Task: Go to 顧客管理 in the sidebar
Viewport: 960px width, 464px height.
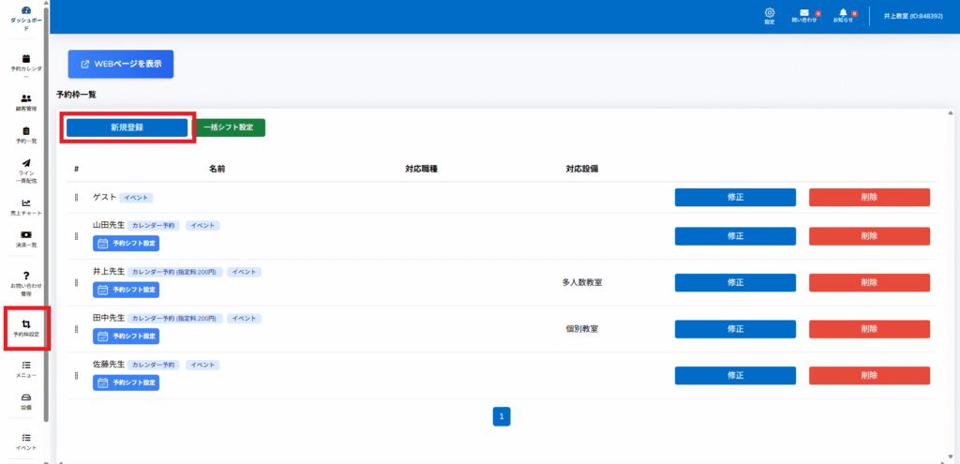Action: click(x=26, y=99)
